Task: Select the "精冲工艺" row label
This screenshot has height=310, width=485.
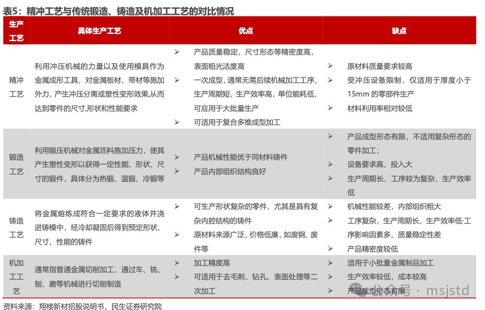Action: (16, 87)
